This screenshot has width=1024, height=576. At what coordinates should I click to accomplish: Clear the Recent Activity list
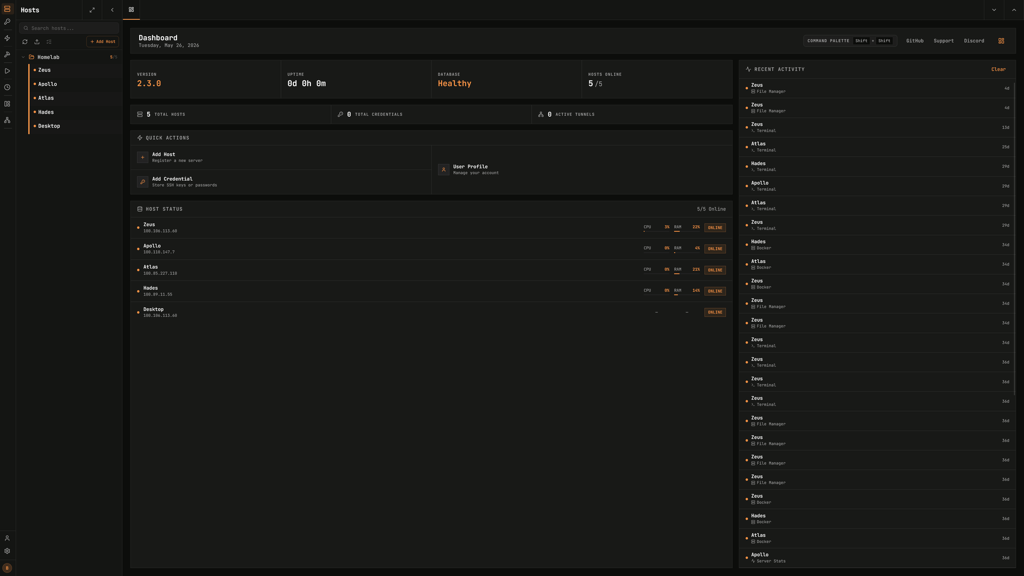click(998, 69)
